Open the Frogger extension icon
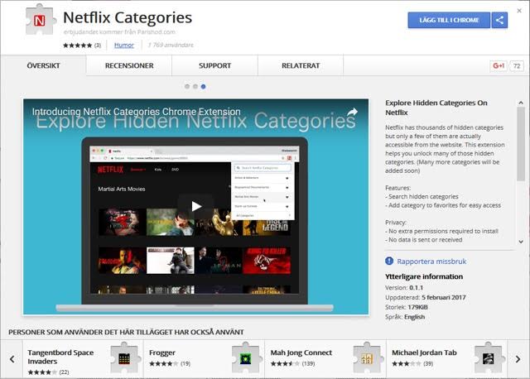This screenshot has width=530, height=379. [245, 358]
